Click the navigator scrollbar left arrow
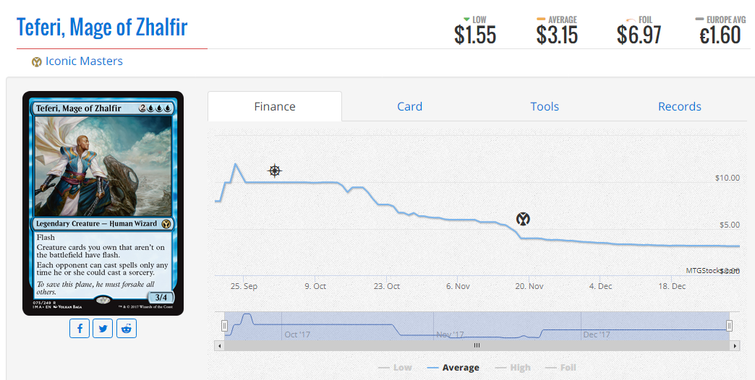The height and width of the screenshot is (380, 755). pyautogui.click(x=220, y=345)
